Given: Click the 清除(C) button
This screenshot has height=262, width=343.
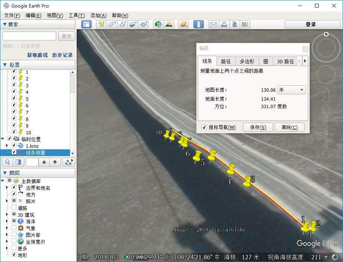Looking at the screenshot, I should 289,127.
